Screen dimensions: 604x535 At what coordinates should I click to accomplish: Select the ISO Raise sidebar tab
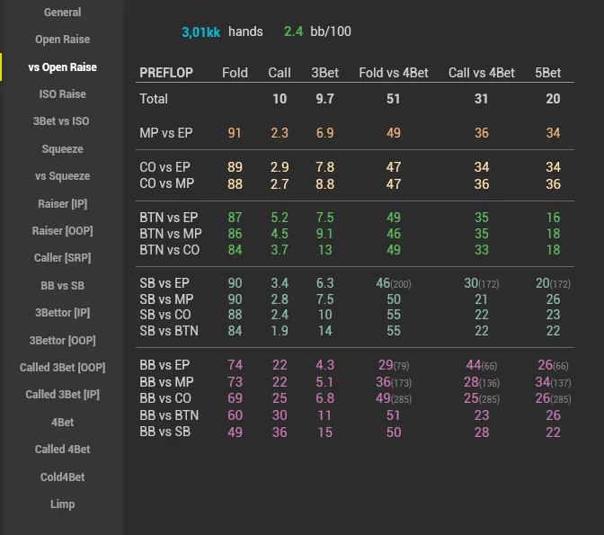[x=62, y=94]
